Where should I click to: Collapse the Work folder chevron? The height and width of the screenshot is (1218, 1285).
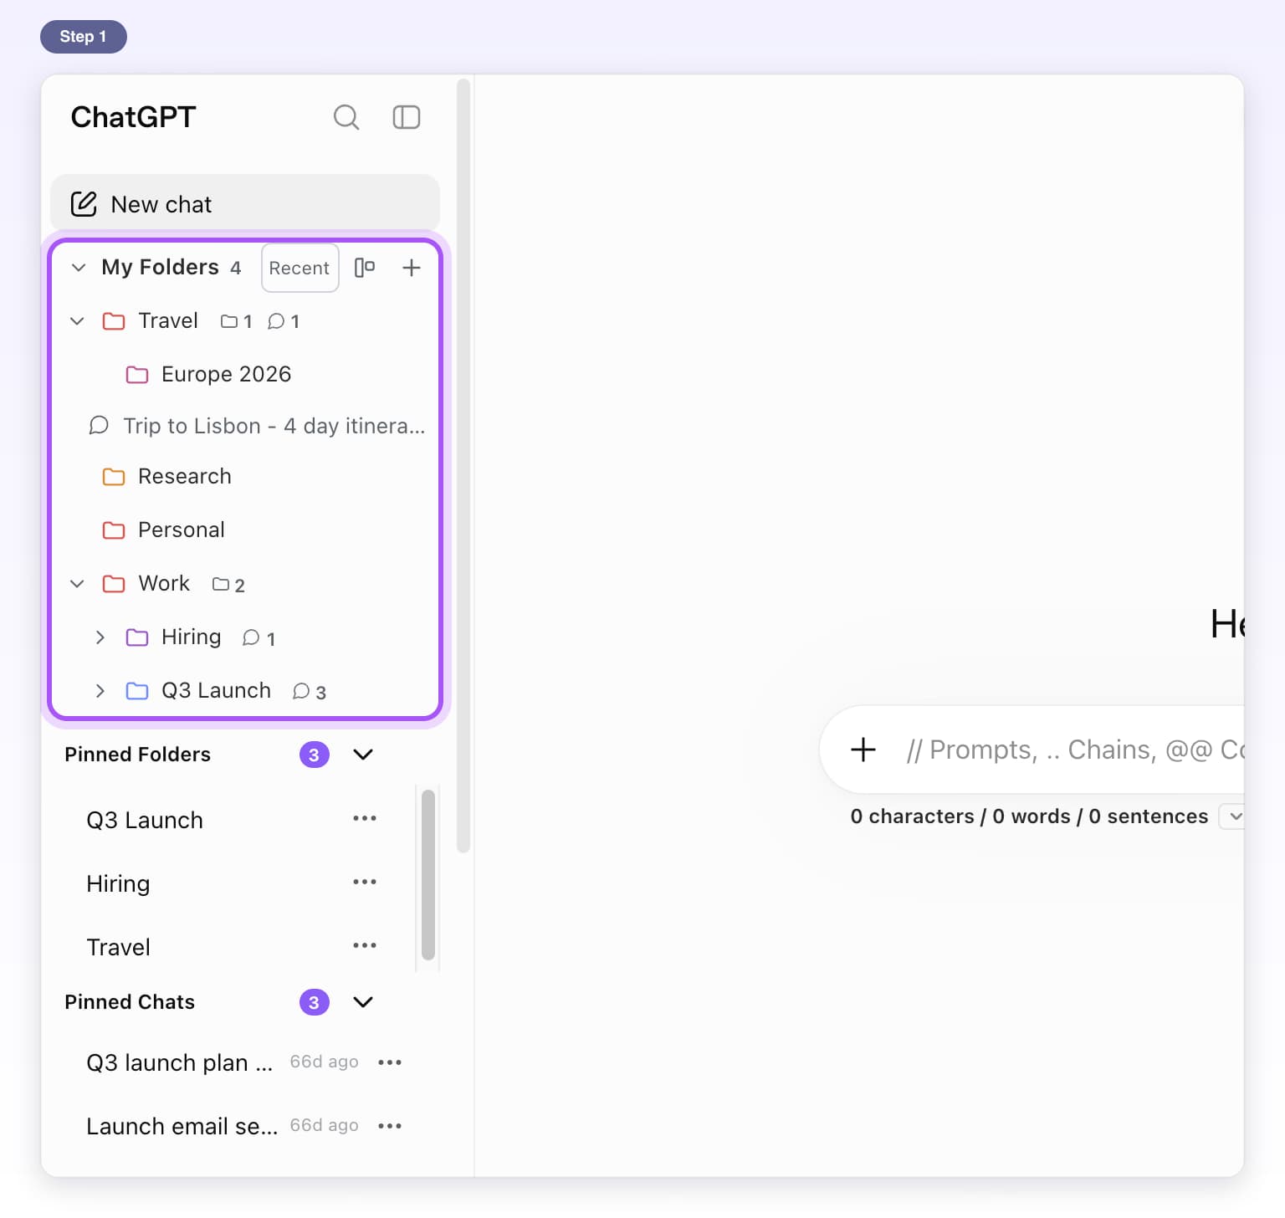click(77, 584)
